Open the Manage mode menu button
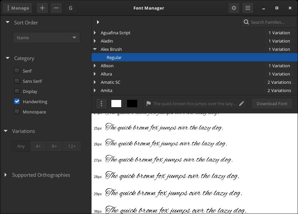Screen dimensions: 298x214 coord(18,8)
